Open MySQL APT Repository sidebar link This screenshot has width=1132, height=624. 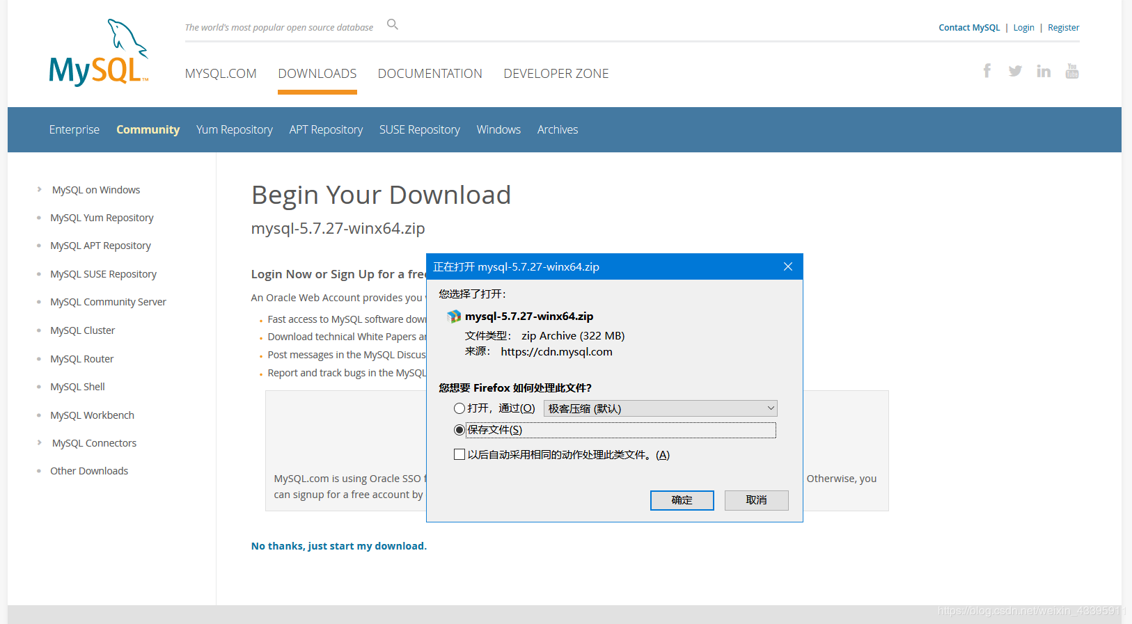(100, 246)
